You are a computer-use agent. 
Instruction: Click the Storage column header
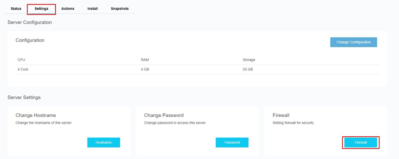(x=249, y=60)
